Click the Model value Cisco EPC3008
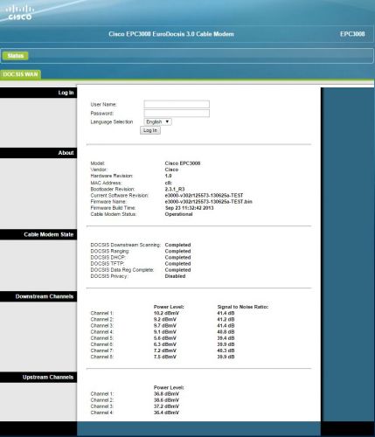 coord(183,163)
